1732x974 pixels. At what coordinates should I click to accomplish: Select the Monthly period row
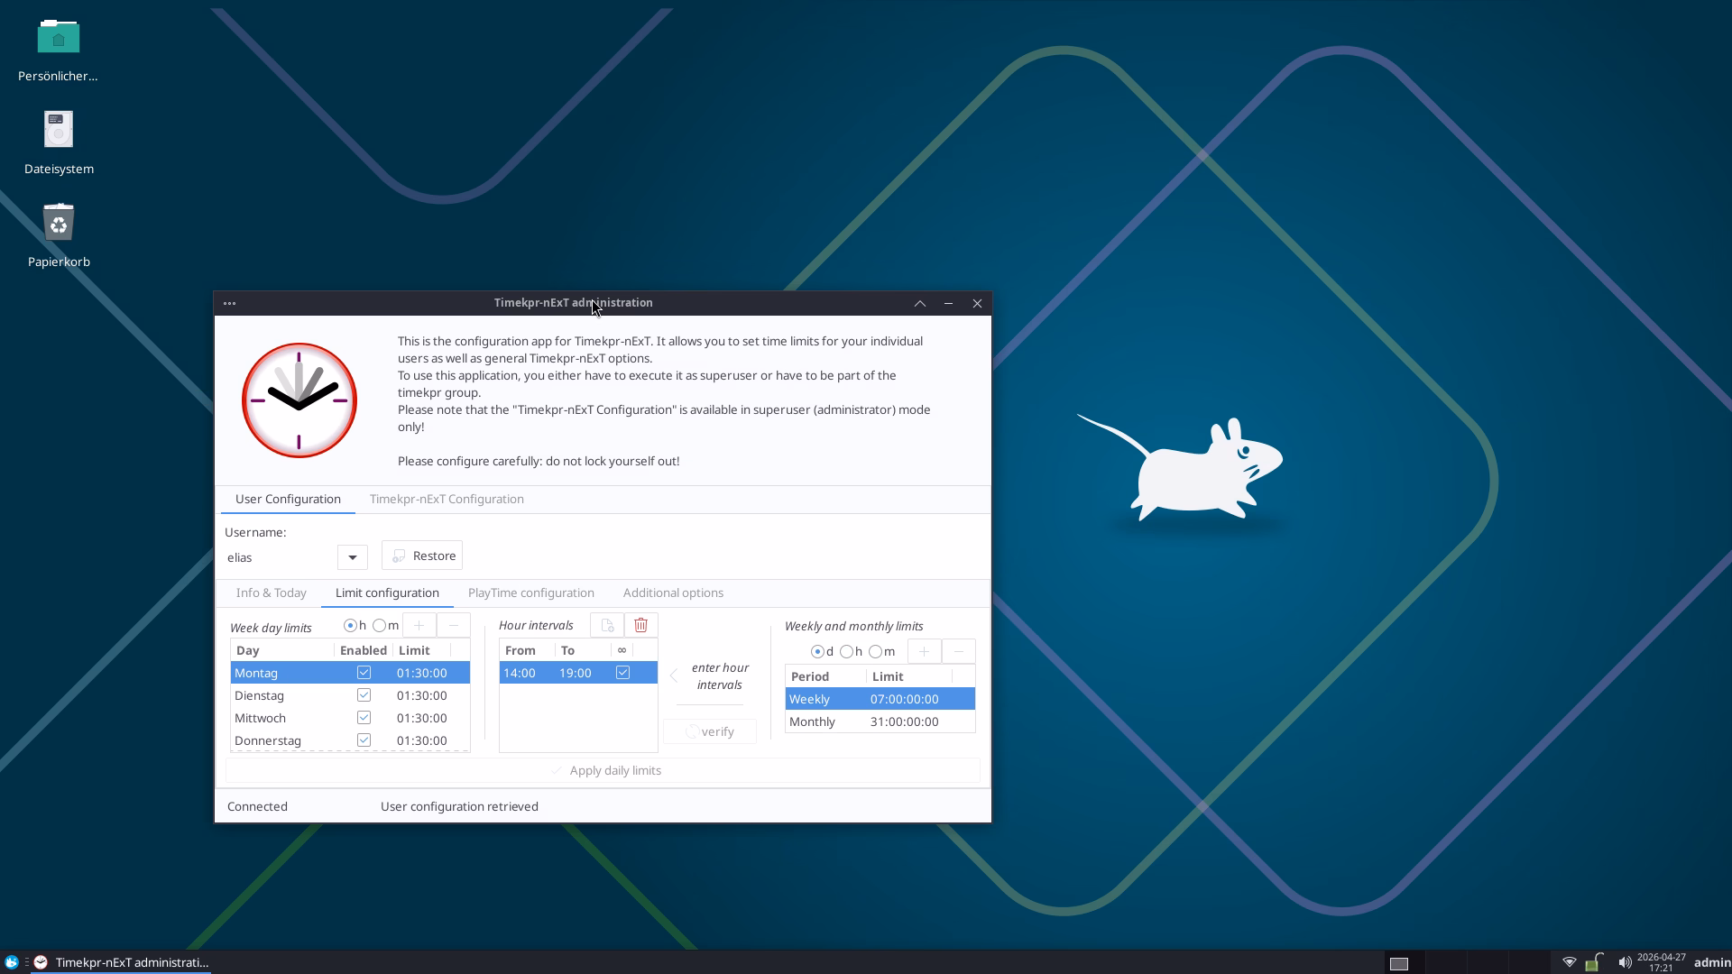click(x=880, y=721)
